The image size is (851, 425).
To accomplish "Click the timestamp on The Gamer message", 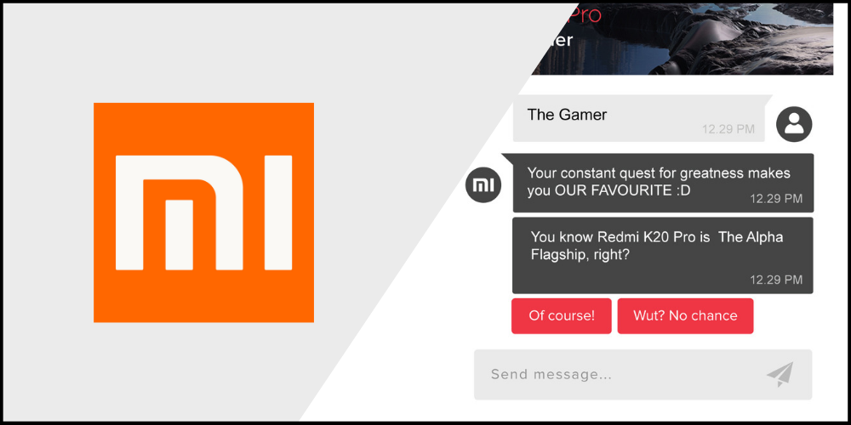I will click(x=728, y=129).
